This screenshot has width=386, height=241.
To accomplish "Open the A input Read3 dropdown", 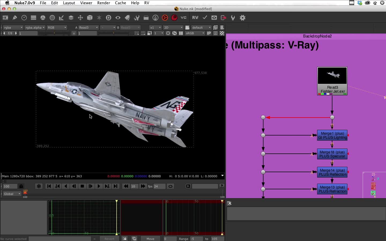I will [88, 28].
